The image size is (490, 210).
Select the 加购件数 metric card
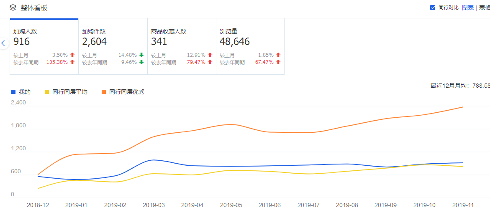113,46
